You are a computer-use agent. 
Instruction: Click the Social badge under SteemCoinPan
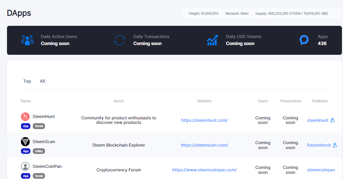(39, 176)
